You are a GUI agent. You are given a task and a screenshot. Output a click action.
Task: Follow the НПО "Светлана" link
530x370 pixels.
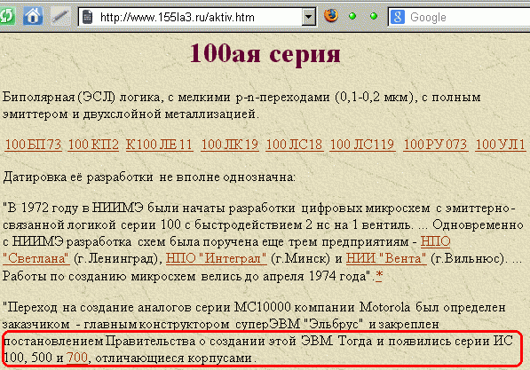tap(36, 259)
